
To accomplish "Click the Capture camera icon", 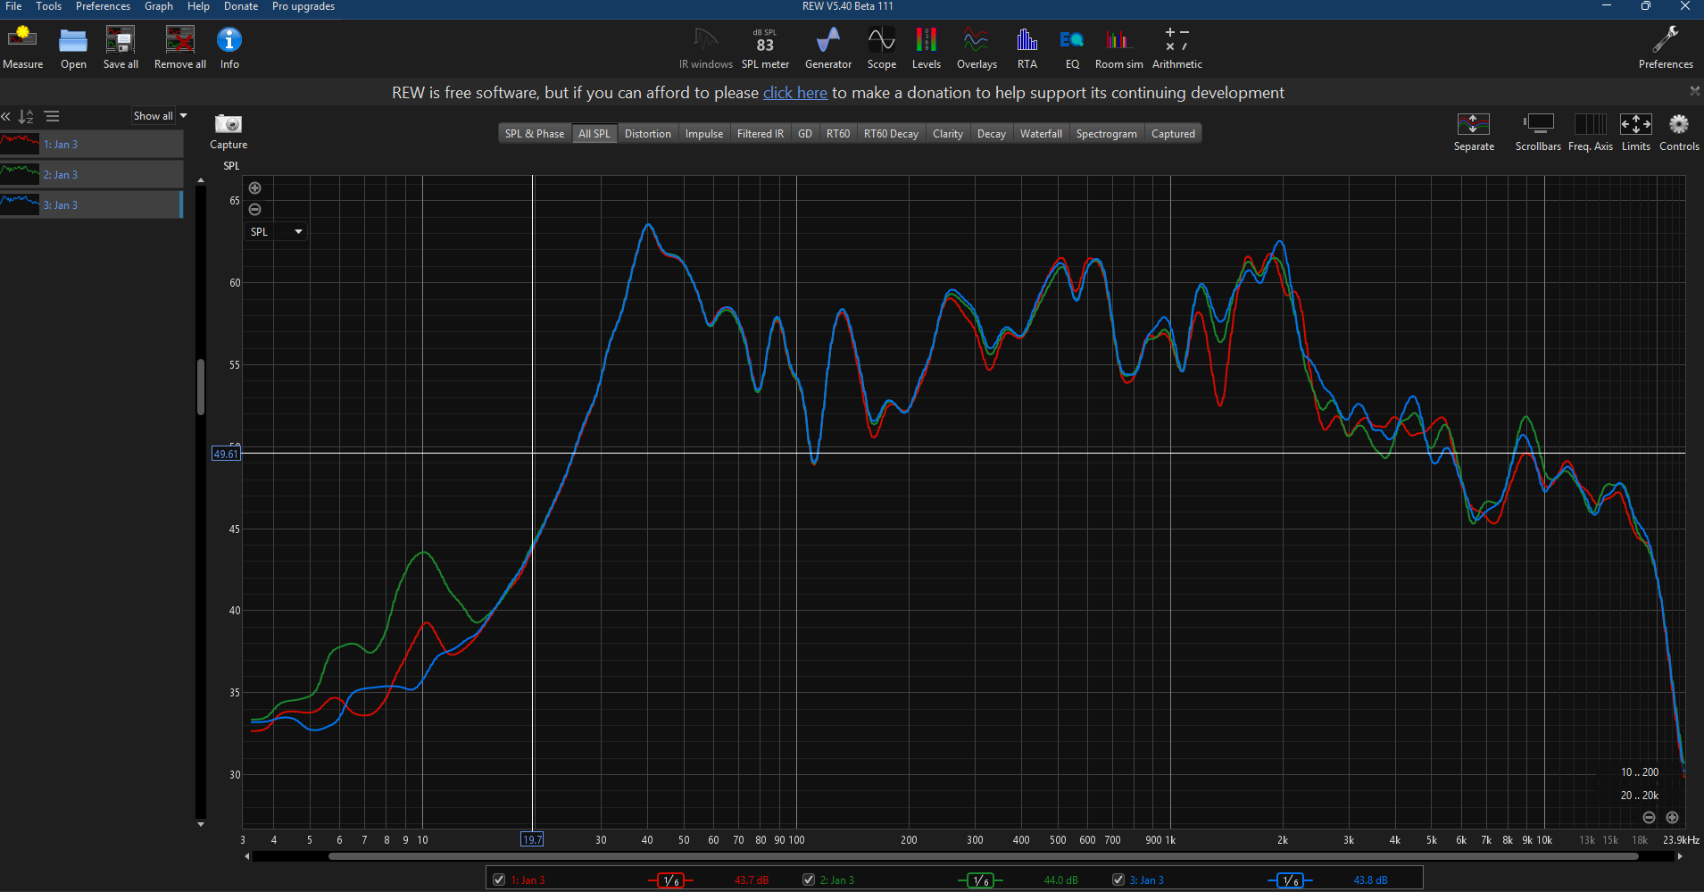I will 229,125.
